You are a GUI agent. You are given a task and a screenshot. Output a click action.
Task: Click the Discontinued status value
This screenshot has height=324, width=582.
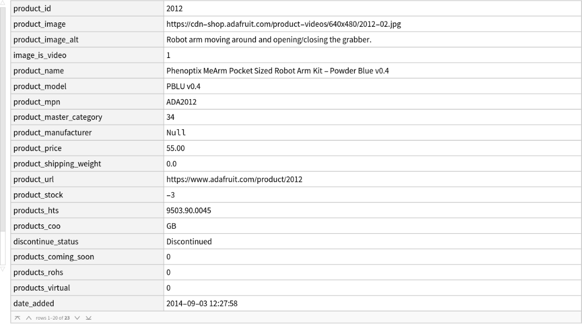tap(189, 241)
